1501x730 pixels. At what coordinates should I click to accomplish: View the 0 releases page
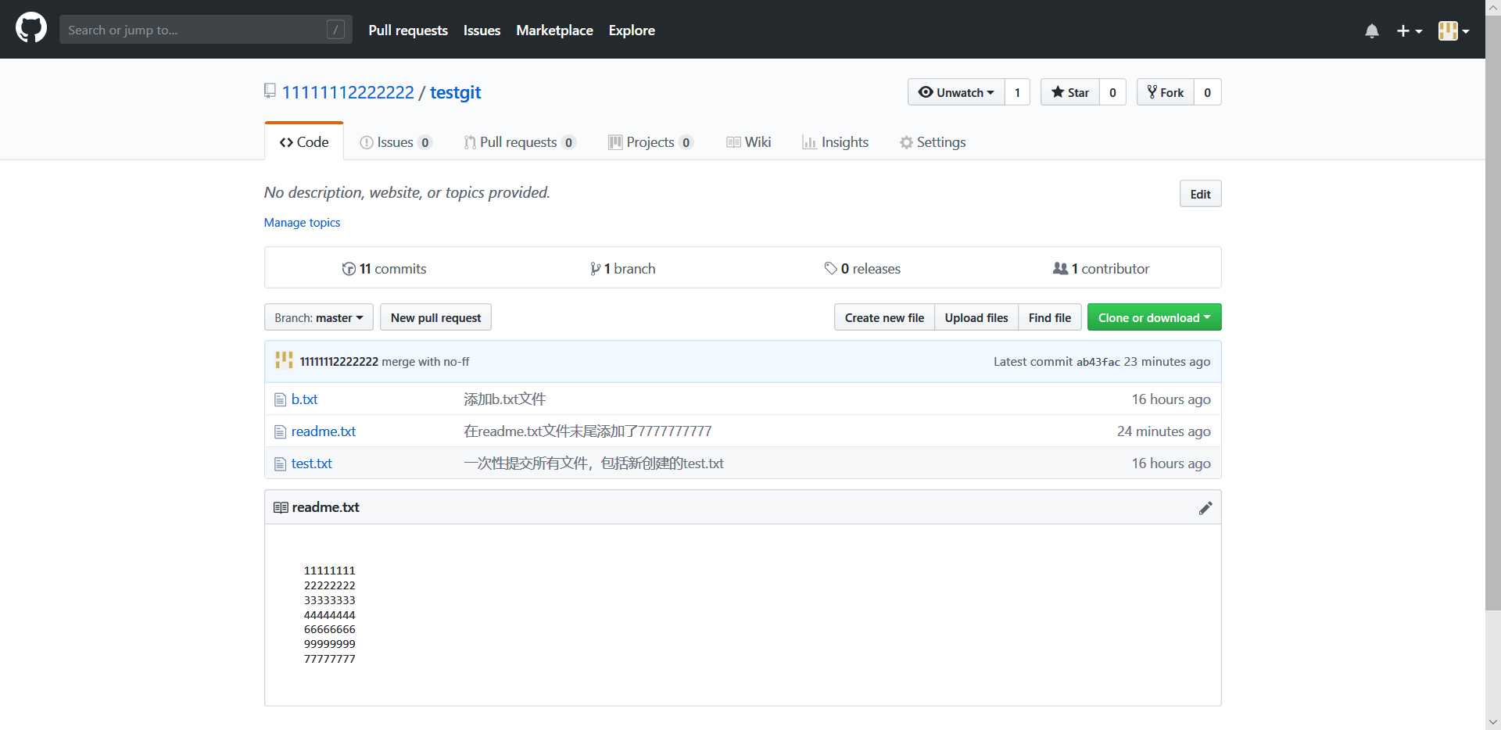[862, 268]
